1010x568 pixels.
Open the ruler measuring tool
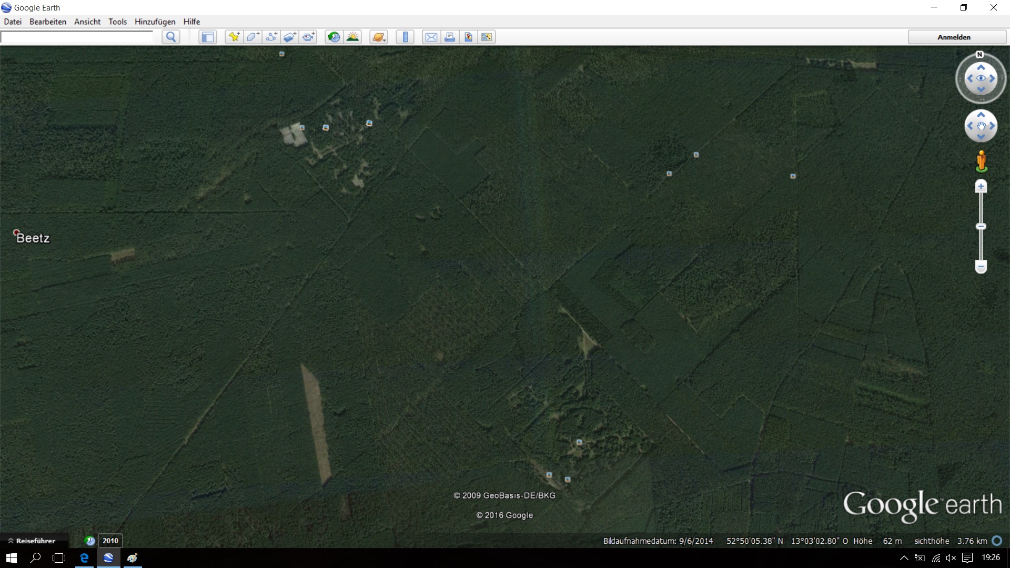coord(405,37)
